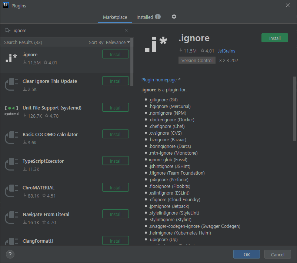297x263 pixels.
Task: Install ChroMATERIAL plugin
Action: coord(116,188)
